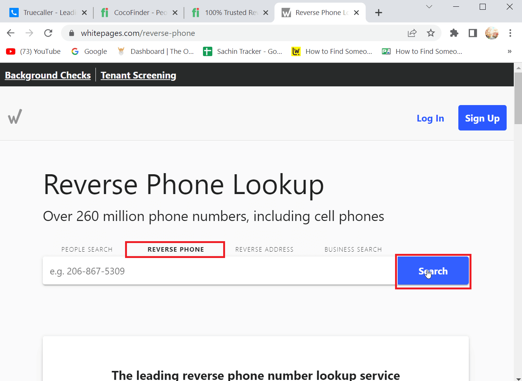Click the phone number input field
522x381 pixels.
click(x=187, y=271)
